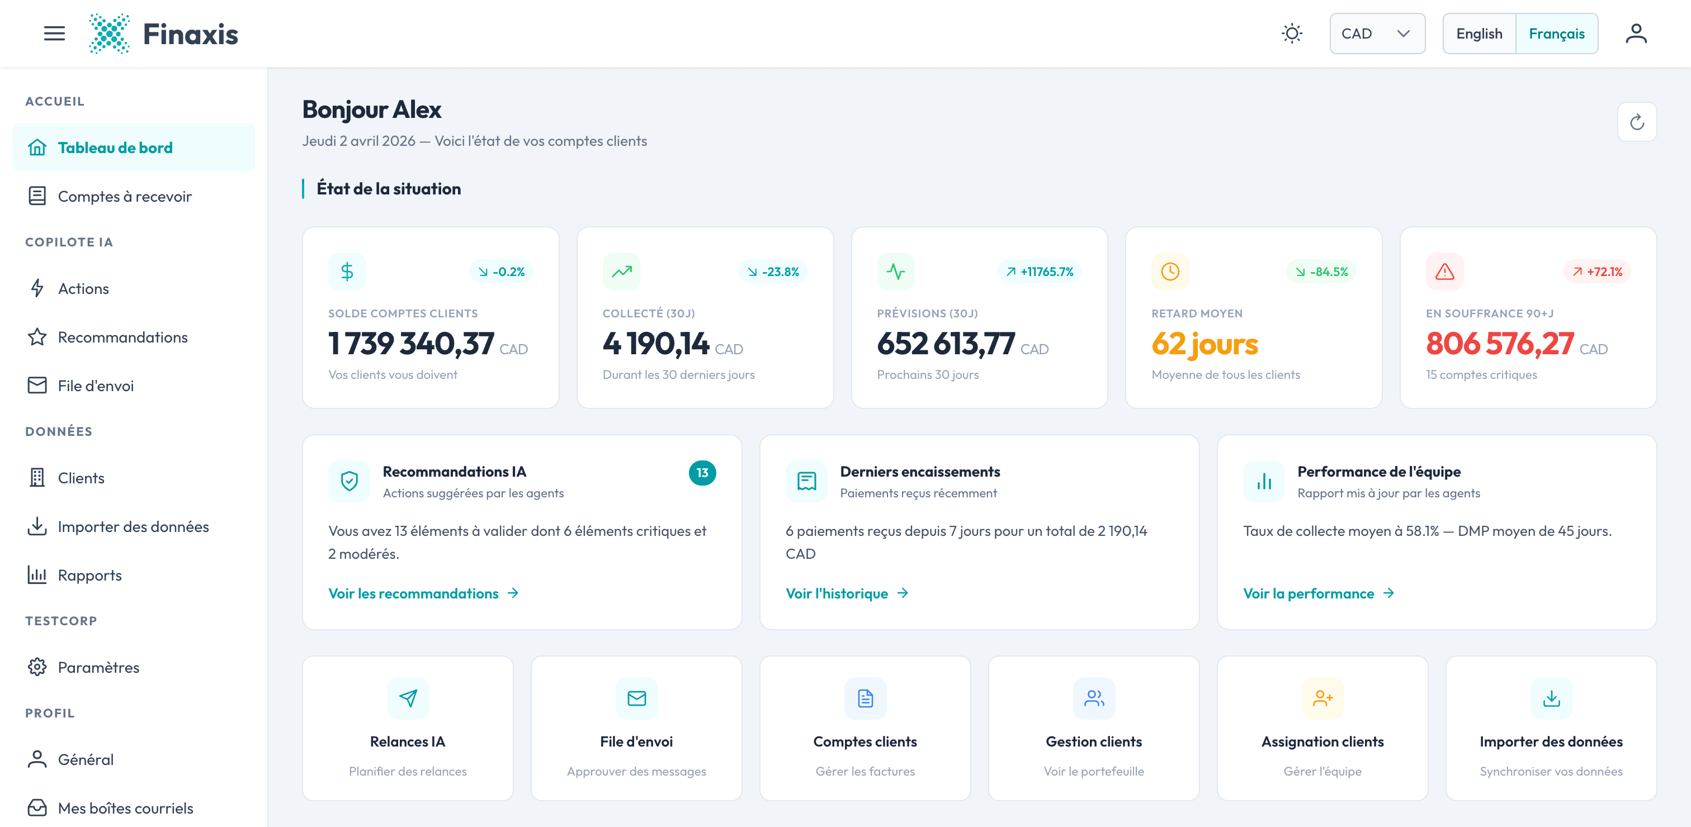Click the -23.8% trend badge
1691x827 pixels.
point(773,272)
